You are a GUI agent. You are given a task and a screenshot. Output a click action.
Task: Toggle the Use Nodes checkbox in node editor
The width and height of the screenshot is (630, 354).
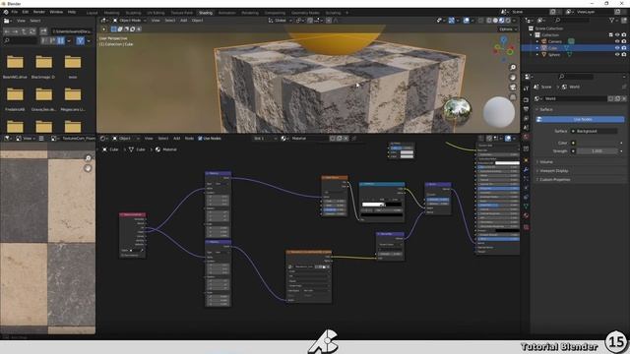point(200,138)
